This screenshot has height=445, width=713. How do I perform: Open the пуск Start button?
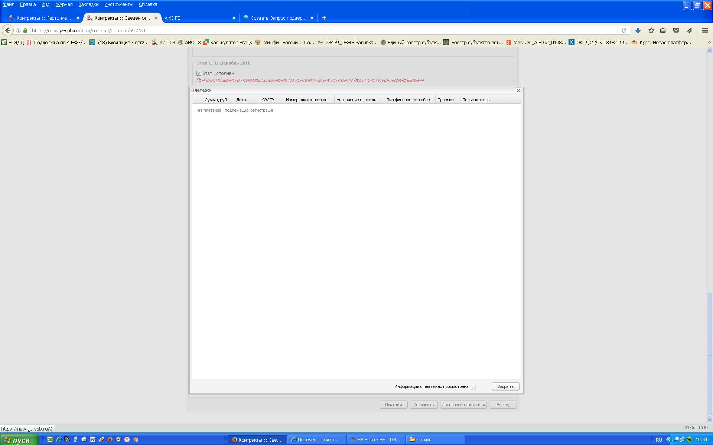[x=19, y=440]
